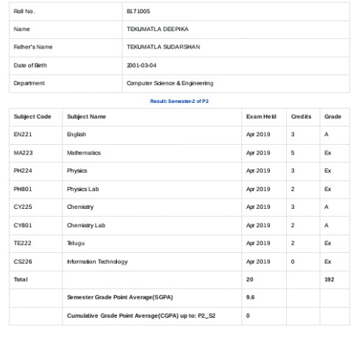This screenshot has width=353, height=339.
Task: Click Computer Science & Engineering department value
Action: [x=170, y=83]
